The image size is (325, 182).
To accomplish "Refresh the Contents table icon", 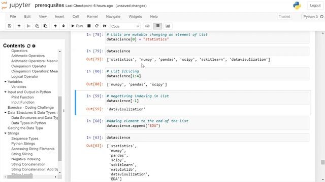I will pos(28,46).
